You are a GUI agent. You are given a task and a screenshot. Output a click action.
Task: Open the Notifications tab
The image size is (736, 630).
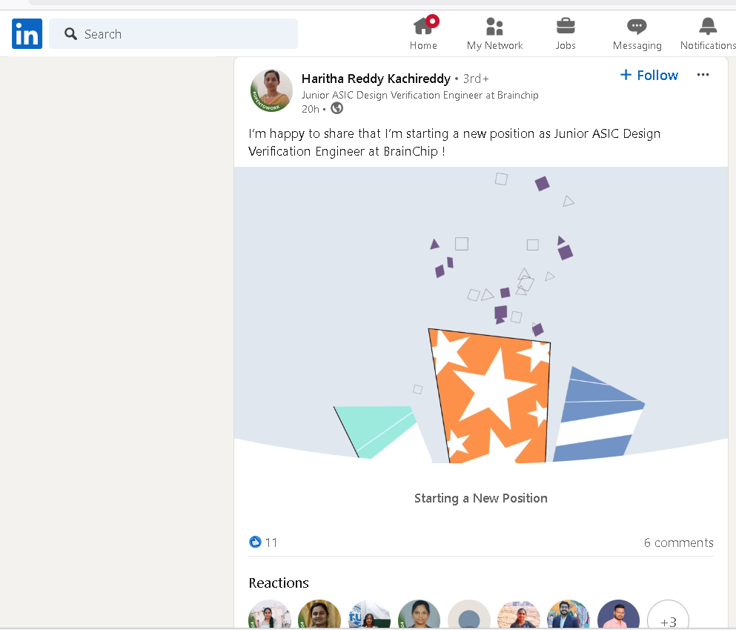(708, 33)
